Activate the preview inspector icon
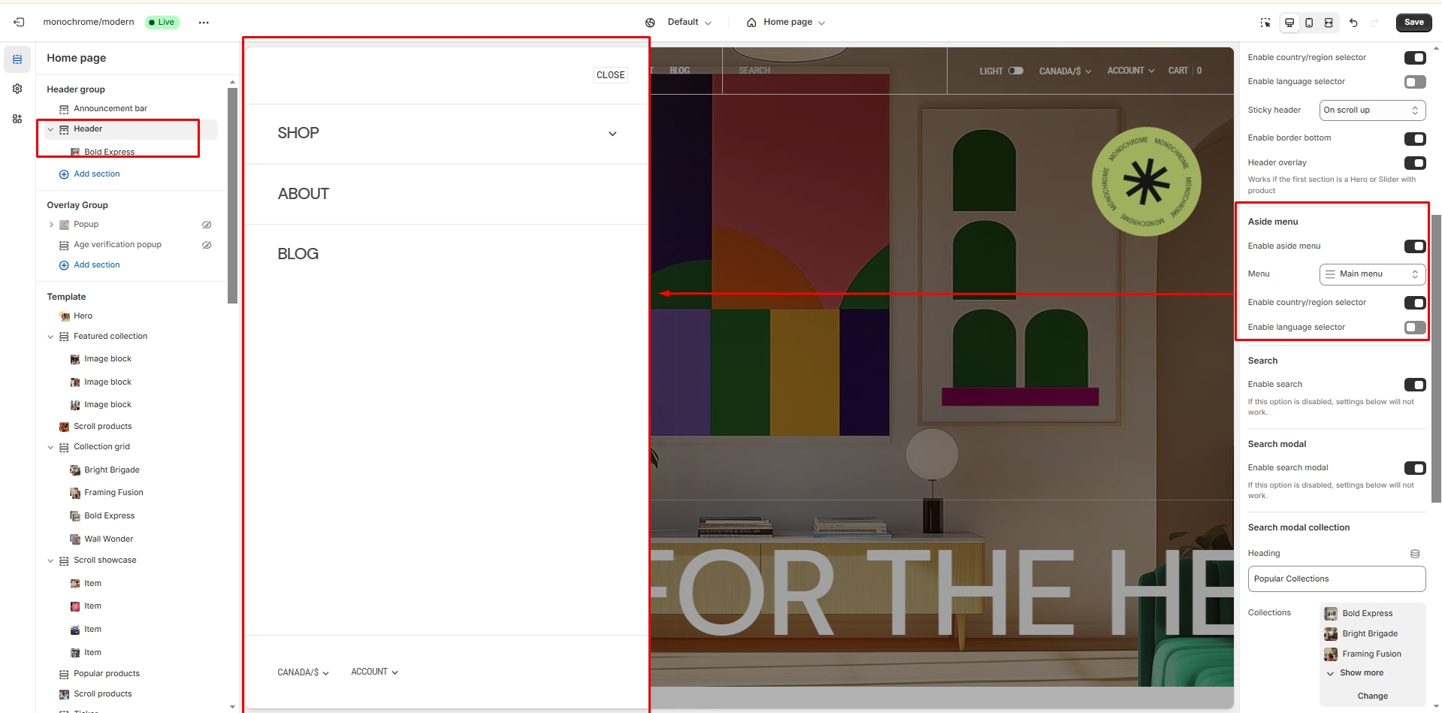The image size is (1442, 713). click(x=1265, y=23)
